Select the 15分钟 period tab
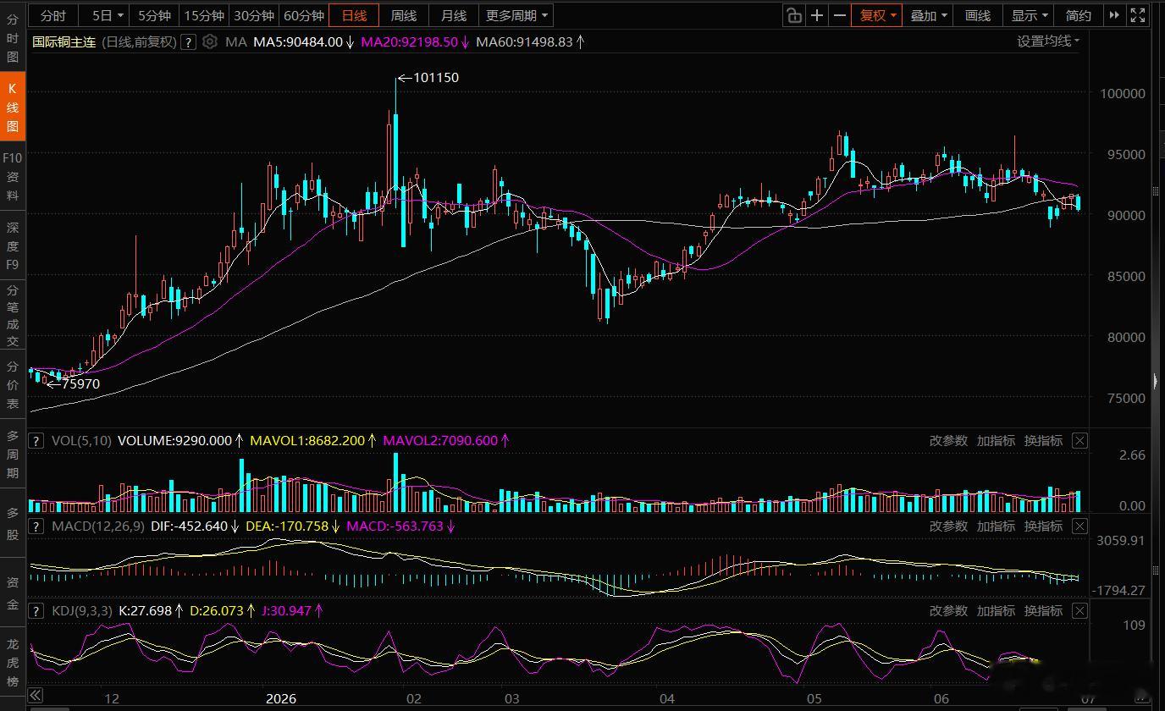1165x711 pixels. (204, 15)
